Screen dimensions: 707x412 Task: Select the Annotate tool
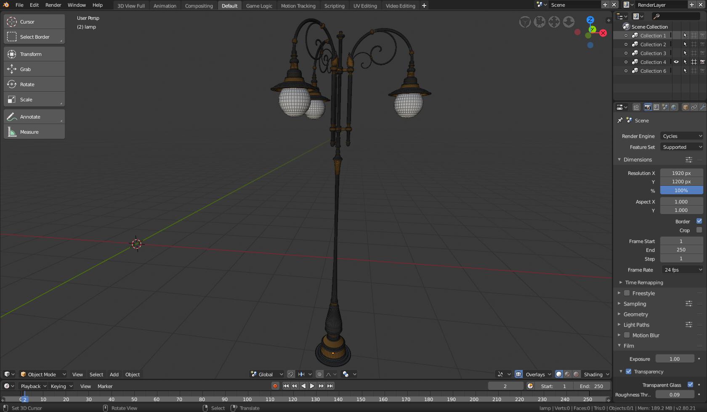pos(34,117)
